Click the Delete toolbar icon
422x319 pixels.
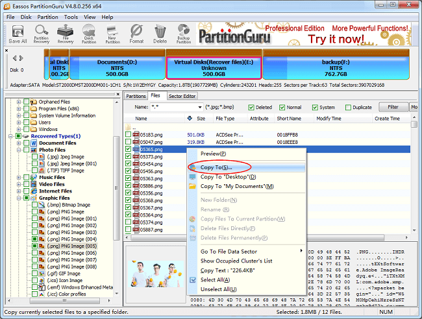(160, 34)
